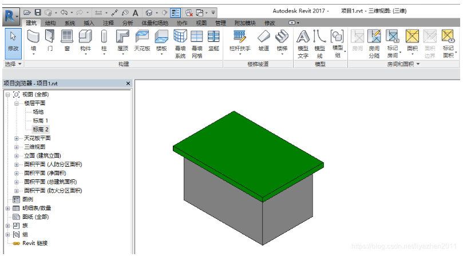463x257 pixels.
Task: Select the Room Separator (房间分隔) tool
Action: click(374, 43)
